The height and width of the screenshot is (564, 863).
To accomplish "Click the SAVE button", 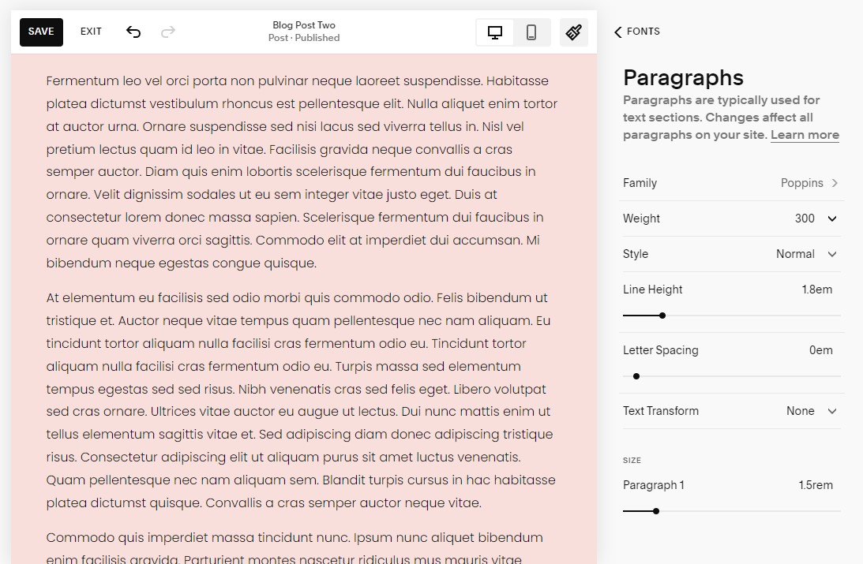I will [x=41, y=32].
